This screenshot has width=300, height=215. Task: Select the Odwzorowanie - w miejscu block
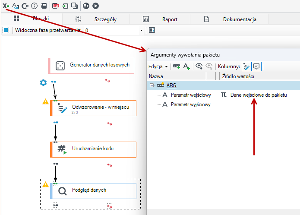point(93,108)
